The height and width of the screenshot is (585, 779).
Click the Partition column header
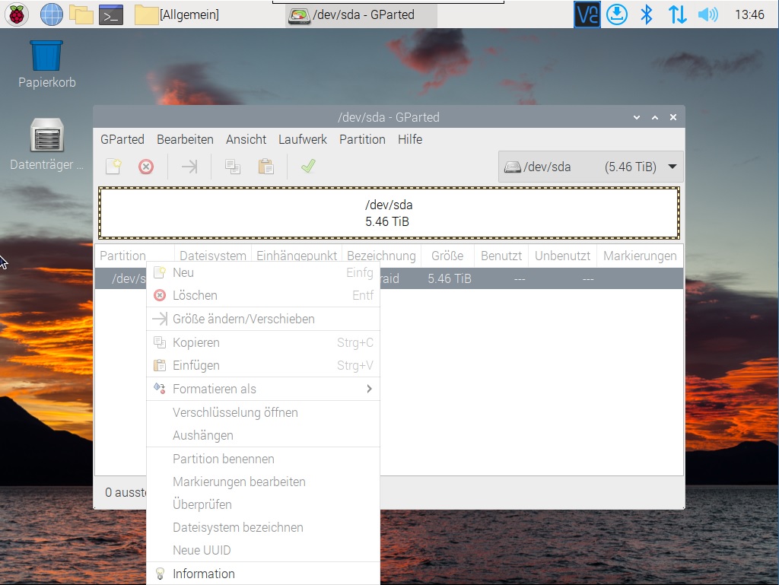pos(134,256)
